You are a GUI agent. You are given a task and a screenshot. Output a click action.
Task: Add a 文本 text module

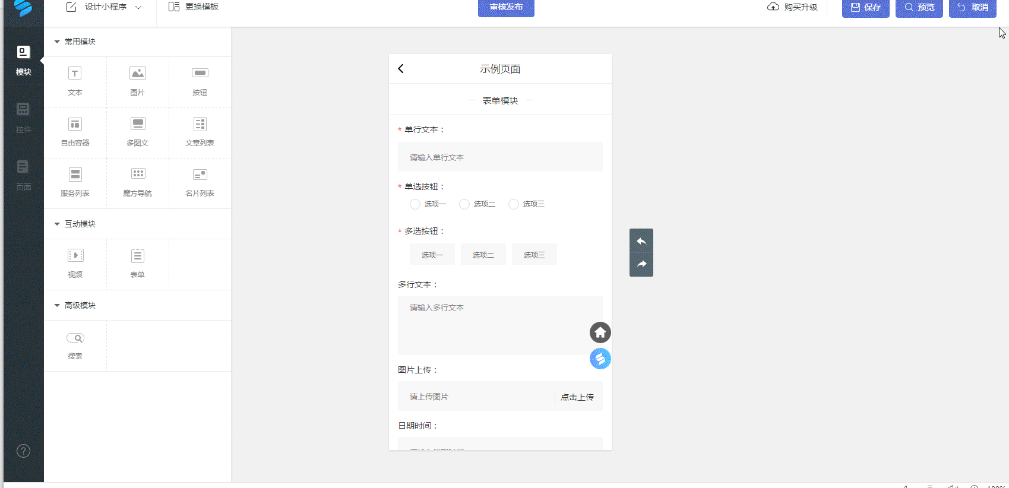point(75,81)
